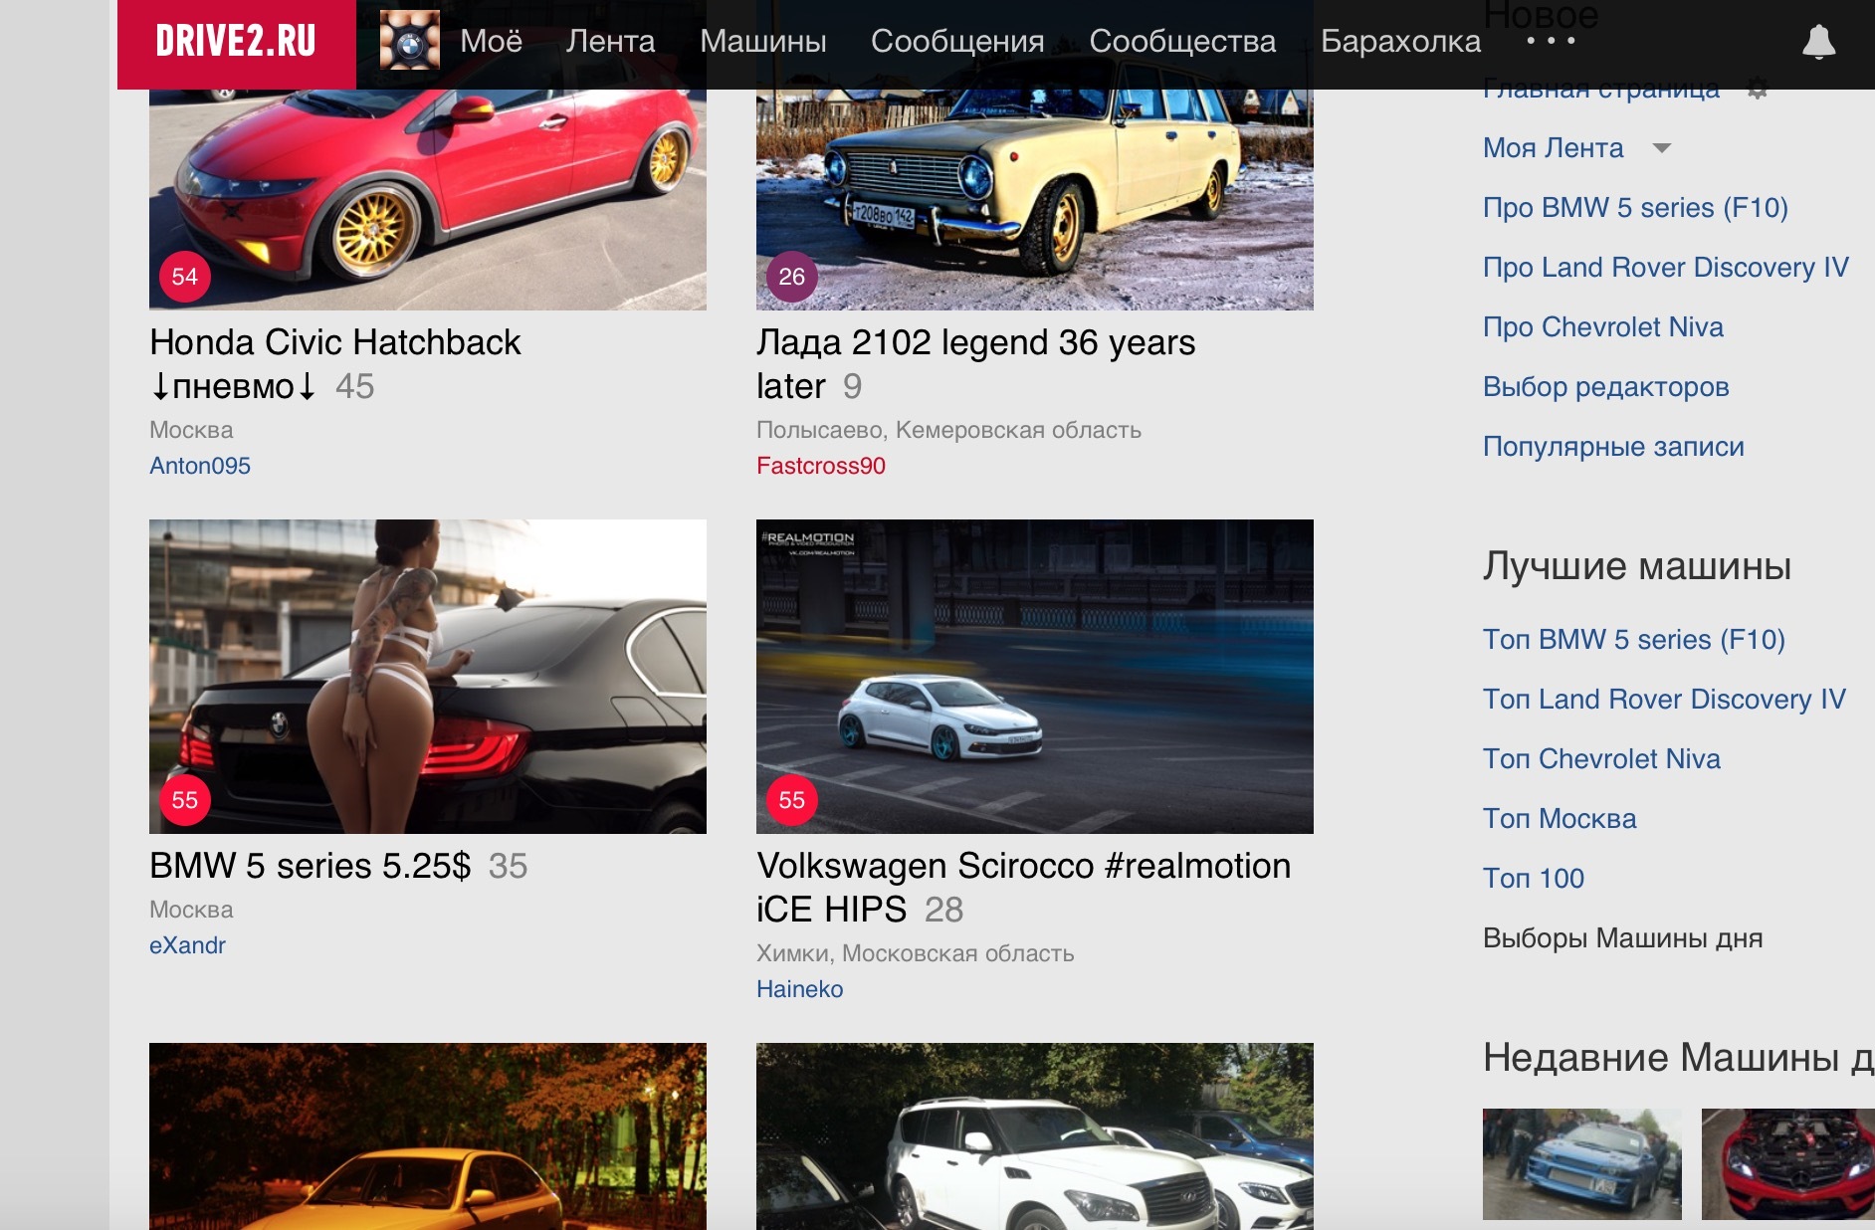Open Моя Лента link in sidebar
Viewport: 1875px width, 1230px height.
[1553, 148]
